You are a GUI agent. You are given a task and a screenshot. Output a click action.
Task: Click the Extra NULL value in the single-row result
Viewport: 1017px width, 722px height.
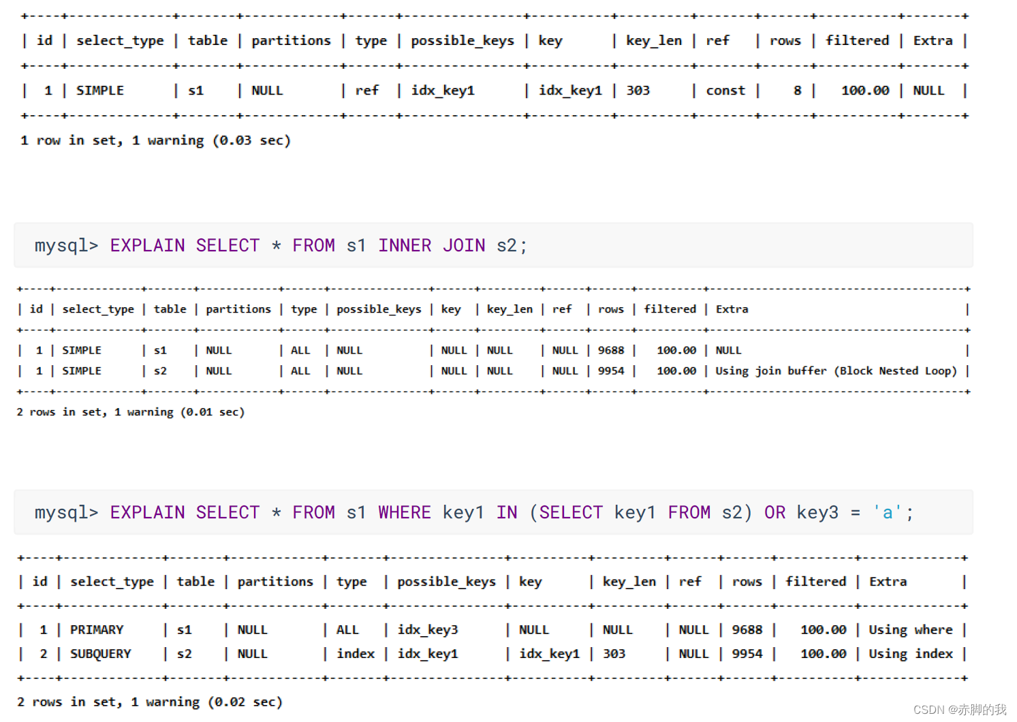[928, 91]
